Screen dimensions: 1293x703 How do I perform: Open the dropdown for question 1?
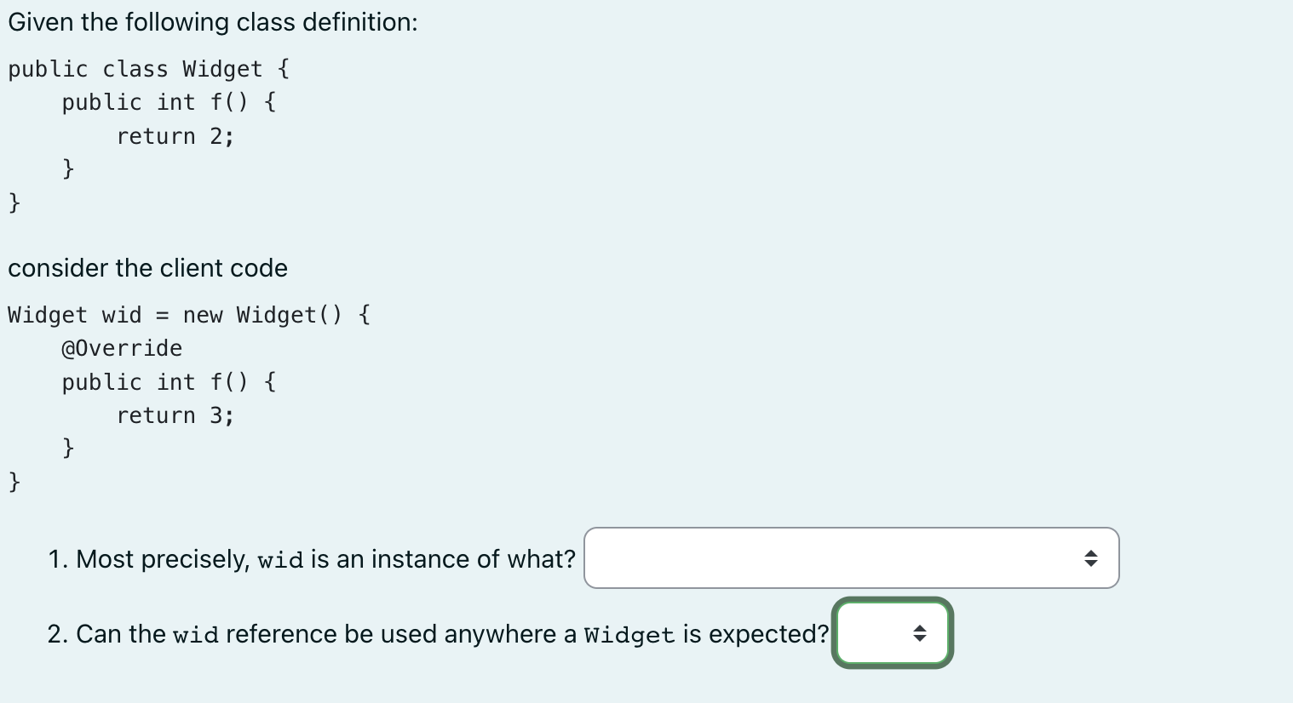[851, 558]
